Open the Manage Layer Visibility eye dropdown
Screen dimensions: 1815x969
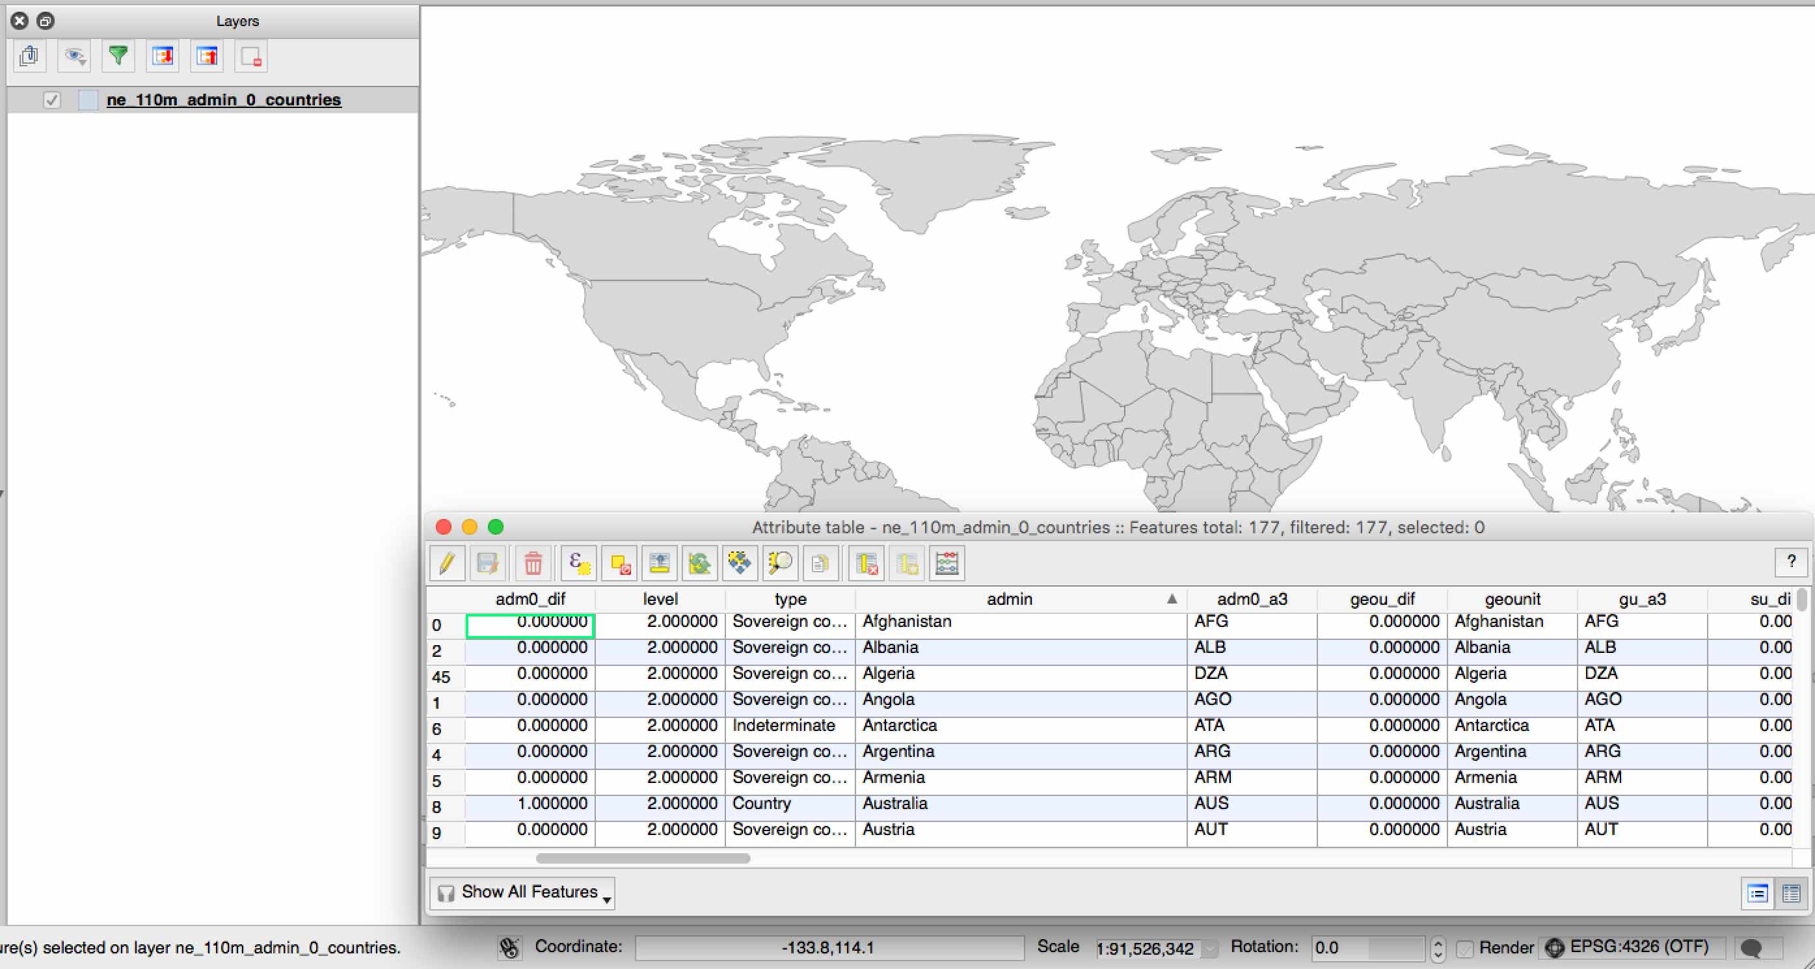point(74,56)
